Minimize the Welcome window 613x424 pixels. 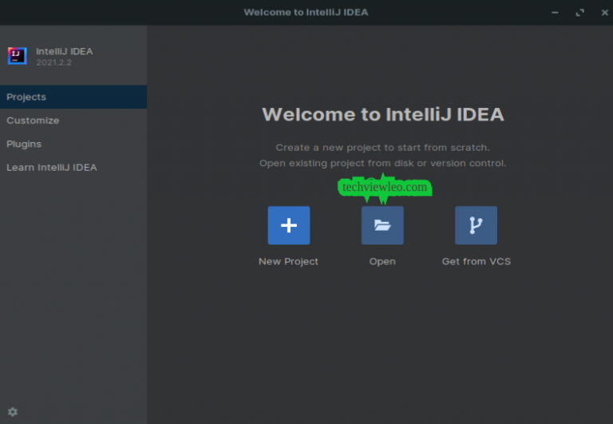tap(555, 13)
